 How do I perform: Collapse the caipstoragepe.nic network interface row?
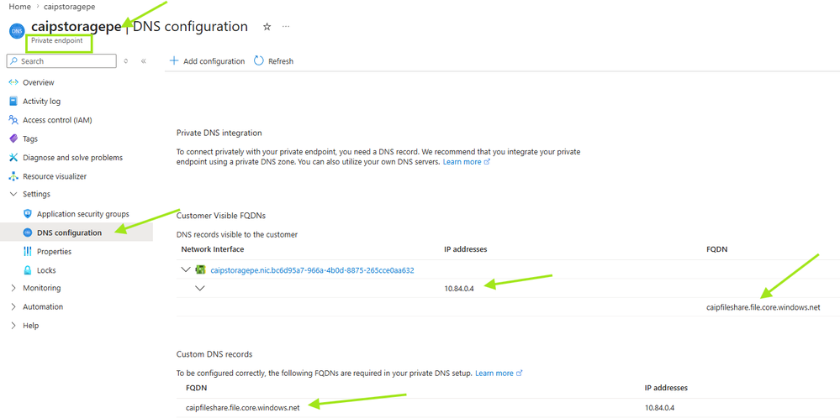point(186,270)
